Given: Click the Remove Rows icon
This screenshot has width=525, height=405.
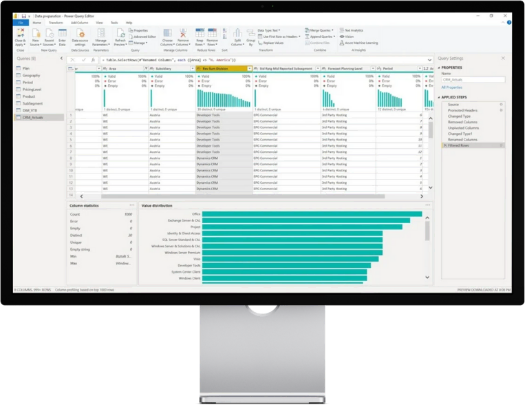Looking at the screenshot, I should pyautogui.click(x=212, y=33).
